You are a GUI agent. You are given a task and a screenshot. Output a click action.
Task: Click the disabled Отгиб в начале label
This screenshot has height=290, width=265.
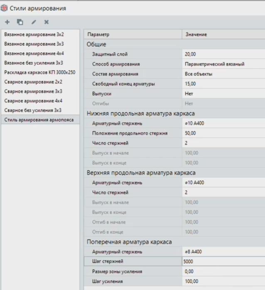[x=109, y=222]
